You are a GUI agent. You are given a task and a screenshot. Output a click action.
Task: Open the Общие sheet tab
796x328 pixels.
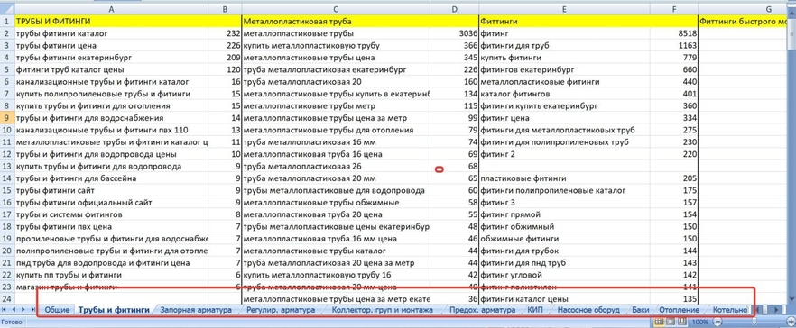[x=57, y=309]
